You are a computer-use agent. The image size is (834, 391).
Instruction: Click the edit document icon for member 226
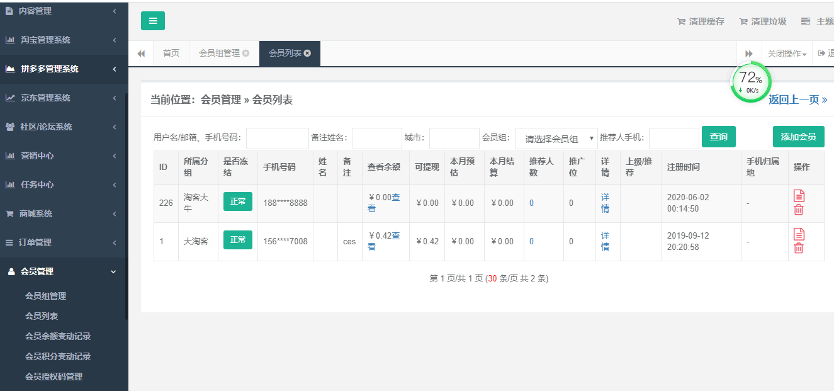pos(799,196)
